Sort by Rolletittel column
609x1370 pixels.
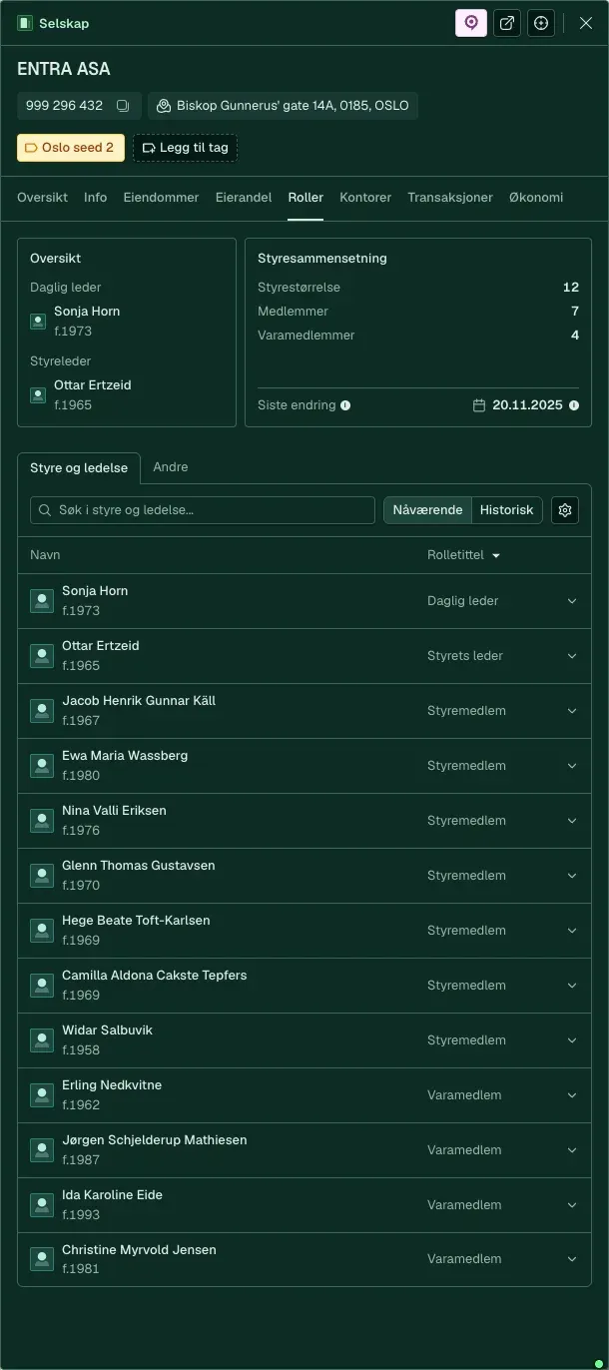click(464, 555)
